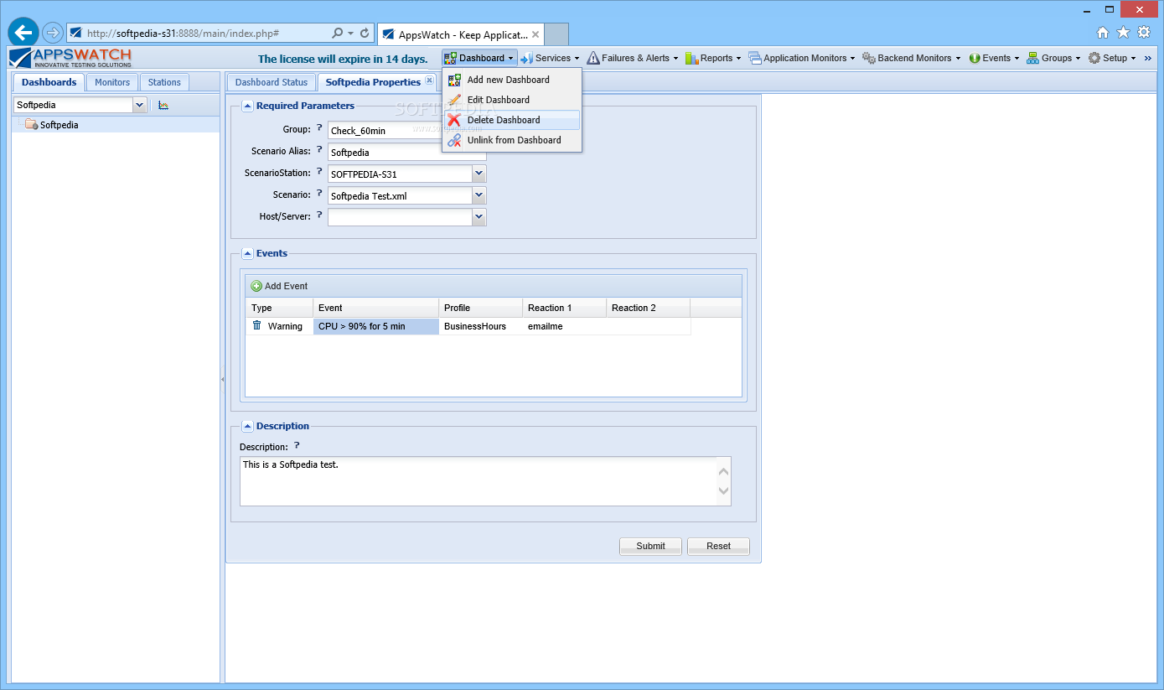Click the AppsWatch logo
Screen dimensions: 1164x690
click(x=70, y=58)
